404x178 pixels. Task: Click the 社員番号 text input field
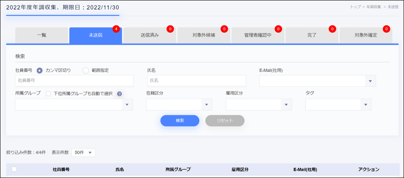point(74,81)
